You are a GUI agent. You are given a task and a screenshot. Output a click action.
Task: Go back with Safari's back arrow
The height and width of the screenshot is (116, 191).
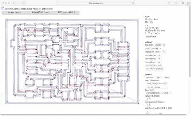point(14,3)
